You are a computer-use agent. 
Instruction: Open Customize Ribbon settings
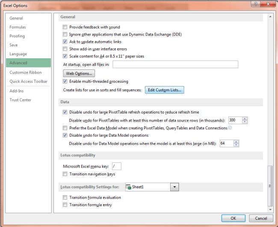28,72
